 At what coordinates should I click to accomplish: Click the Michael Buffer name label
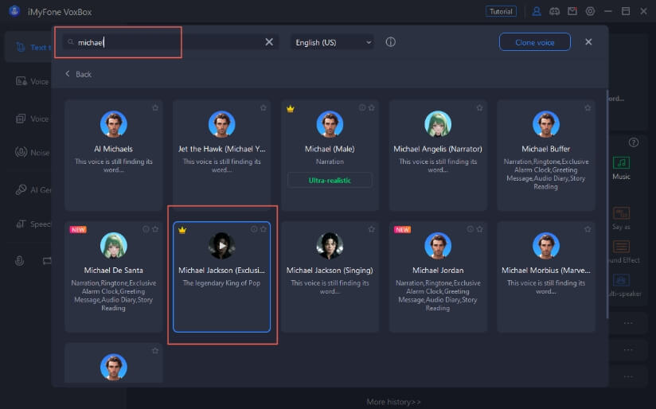click(546, 149)
